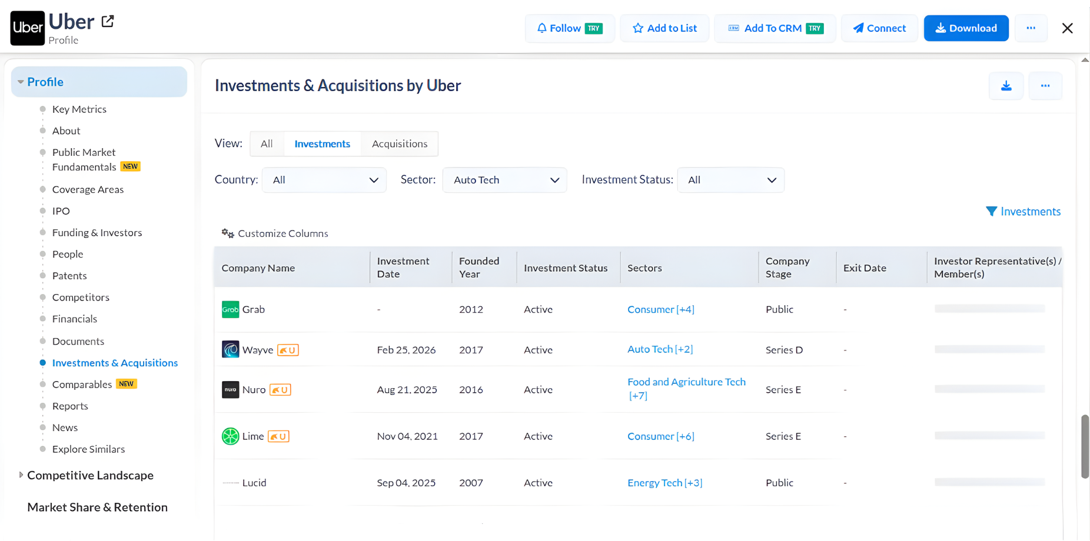The width and height of the screenshot is (1090, 541).
Task: Click the Nuro company logo
Action: (230, 389)
